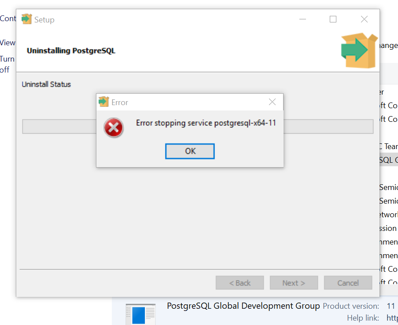Maximize the Setup window
Viewport: 398px width, 325px height.
click(x=333, y=19)
